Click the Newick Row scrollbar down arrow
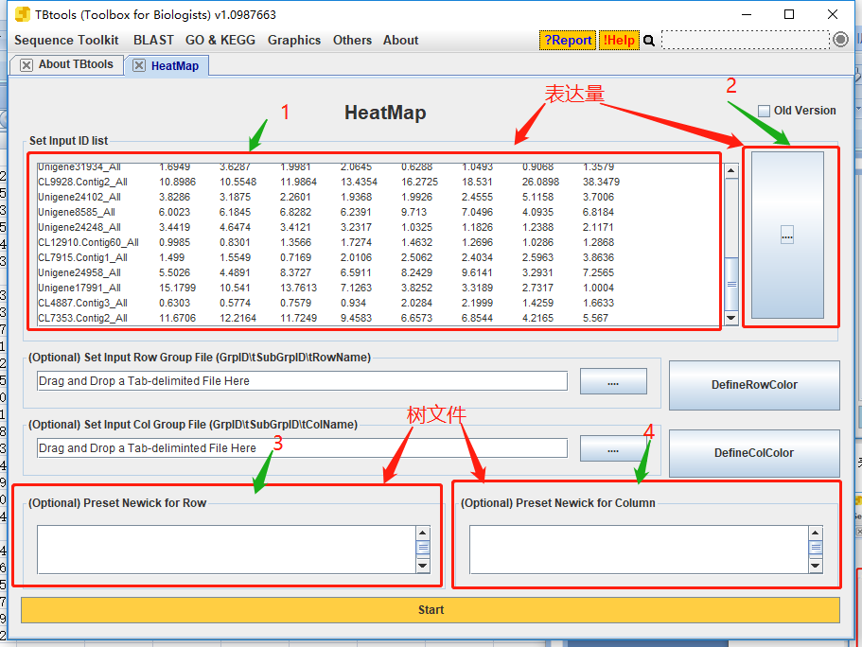862x647 pixels. (x=423, y=566)
